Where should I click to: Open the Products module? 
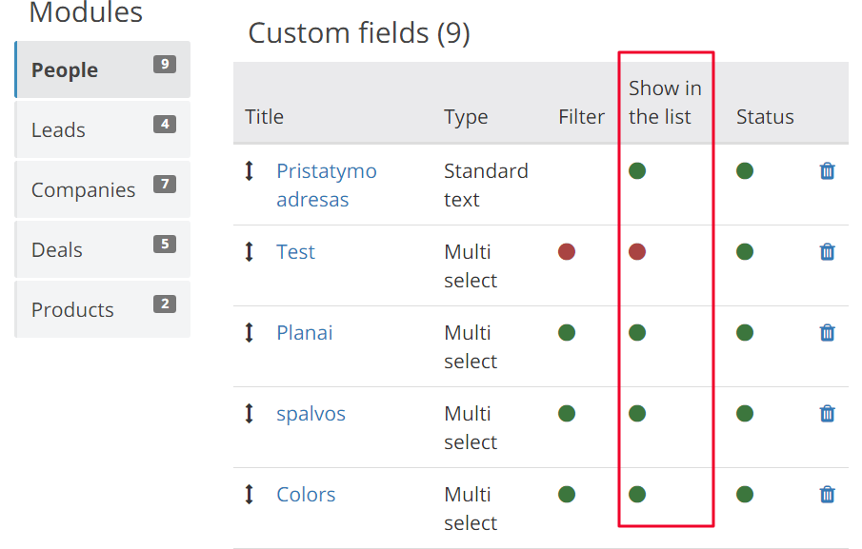(x=103, y=309)
